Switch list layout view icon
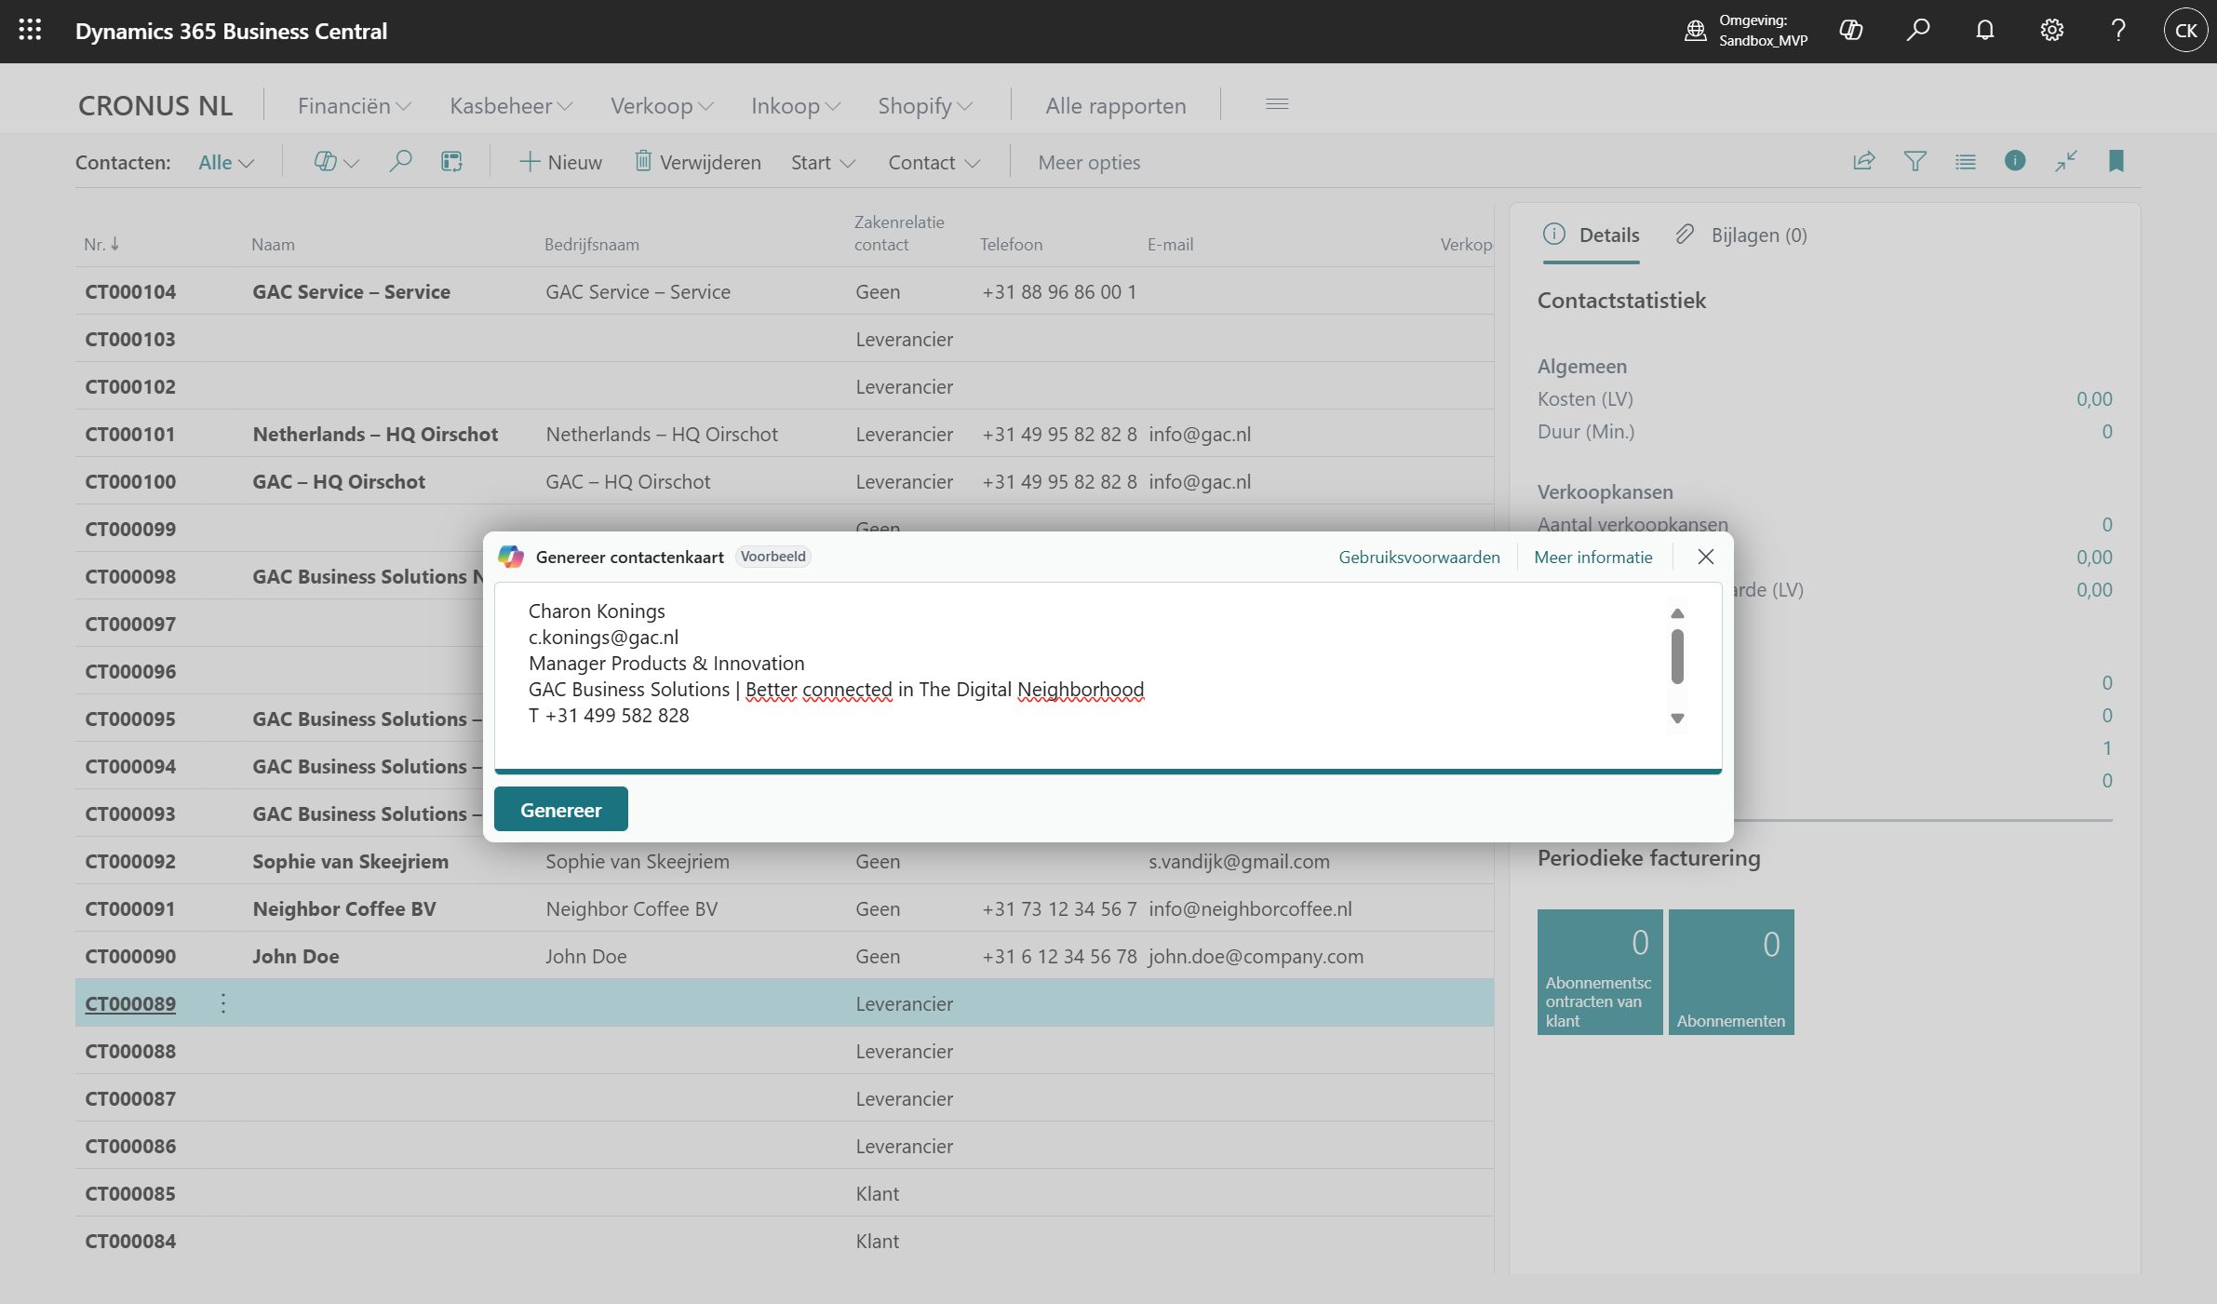 (1965, 161)
